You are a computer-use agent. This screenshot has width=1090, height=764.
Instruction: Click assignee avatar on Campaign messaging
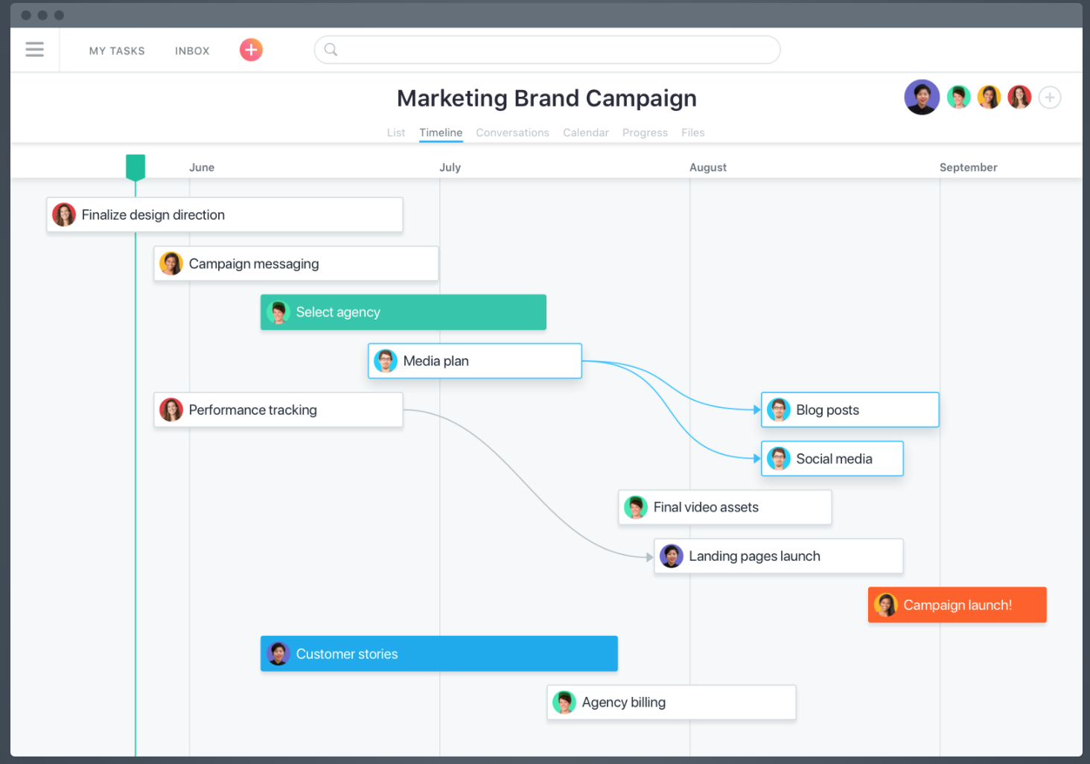[171, 264]
